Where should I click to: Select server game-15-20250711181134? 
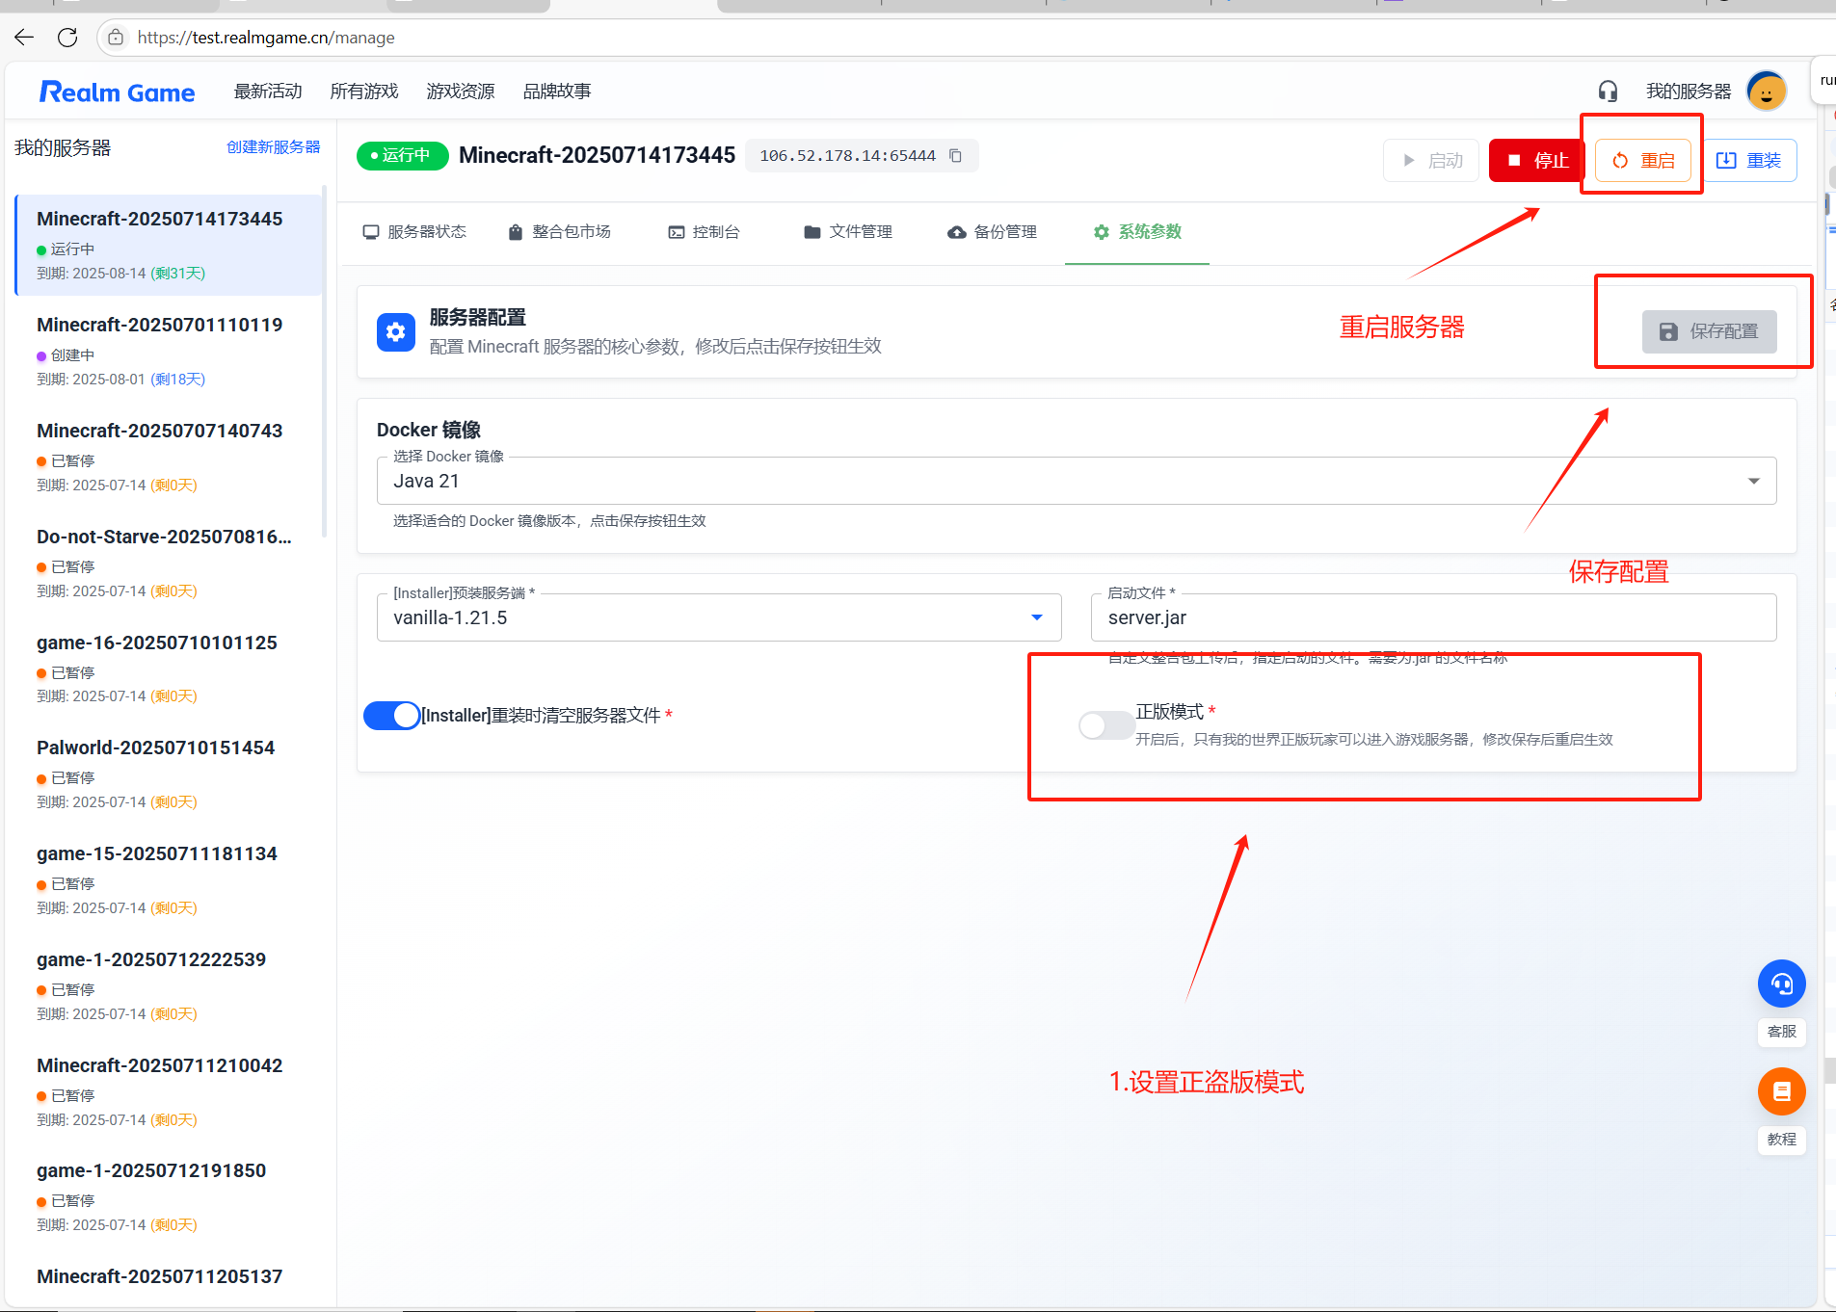point(170,880)
